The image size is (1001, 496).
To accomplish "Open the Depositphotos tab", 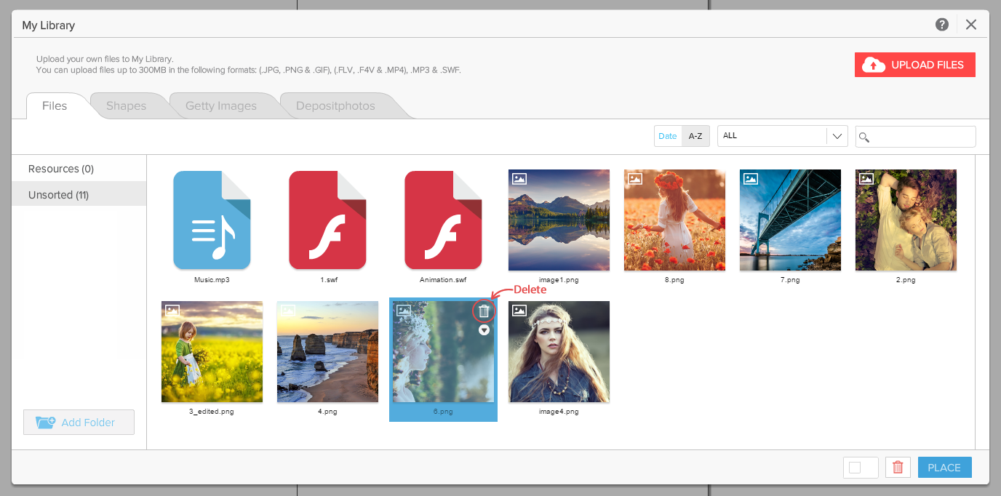I will 335,106.
